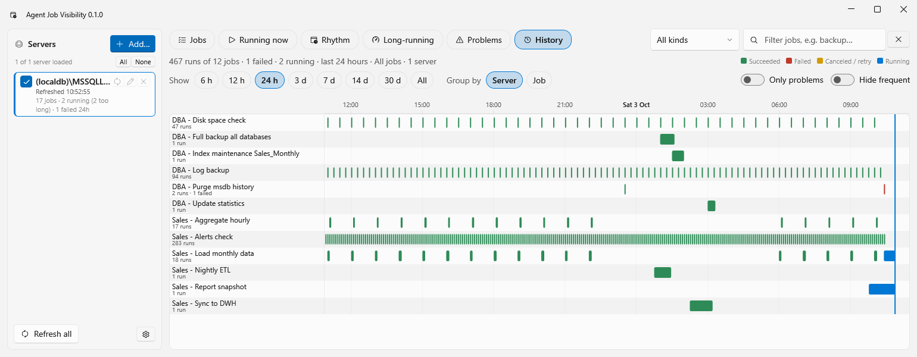This screenshot has width=917, height=357.
Task: Open the All kinds dropdown
Action: pyautogui.click(x=695, y=40)
